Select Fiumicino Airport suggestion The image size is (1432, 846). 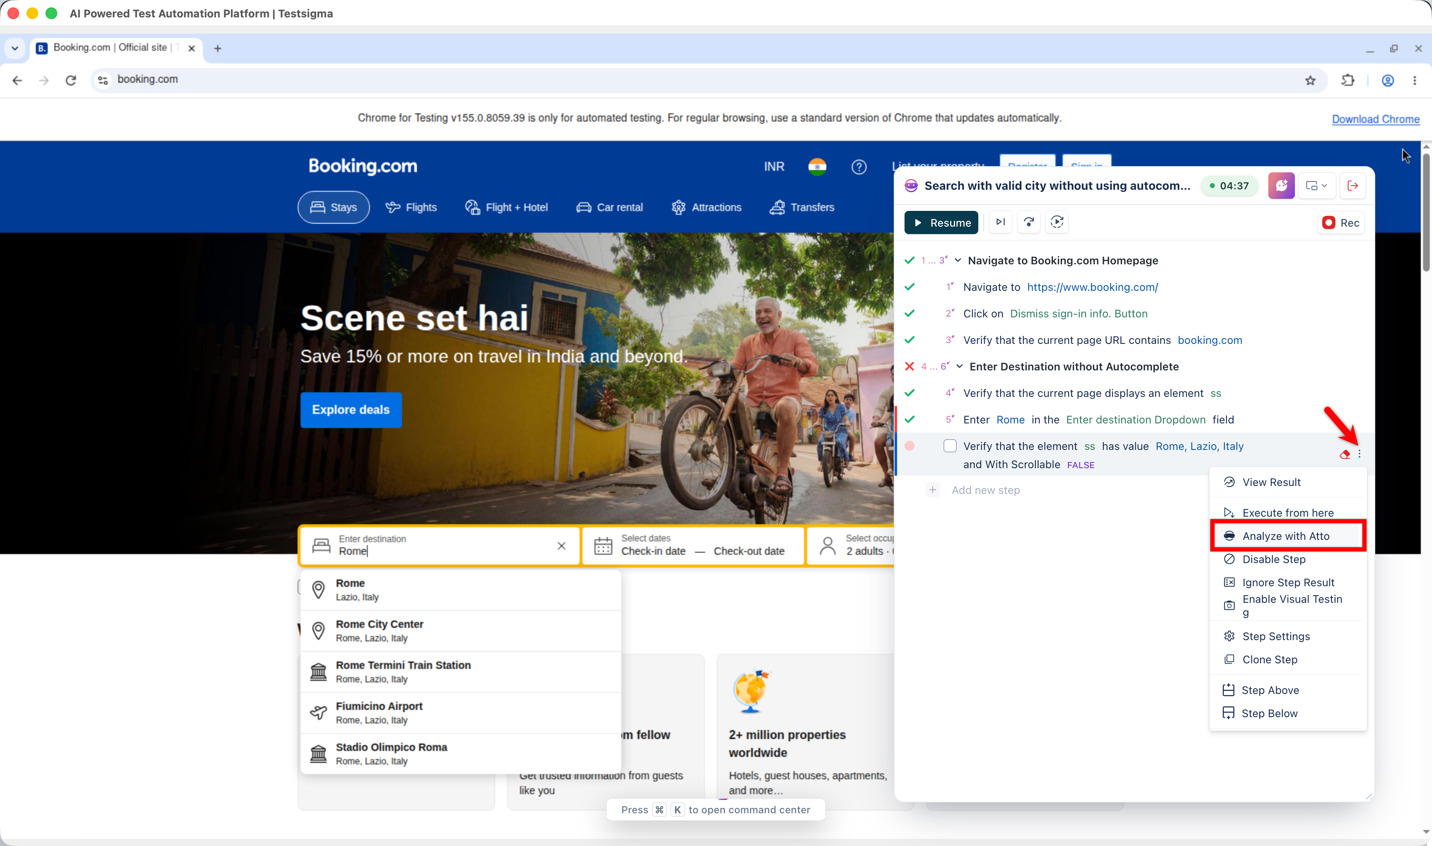coord(461,713)
